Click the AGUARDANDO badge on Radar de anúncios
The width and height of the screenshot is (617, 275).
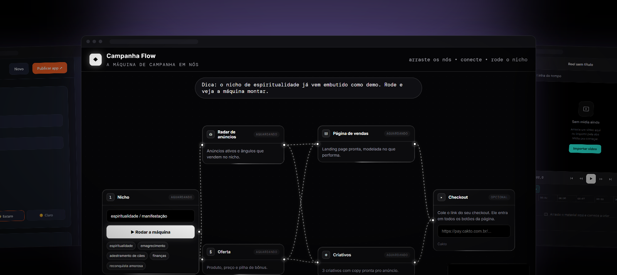[x=266, y=134]
